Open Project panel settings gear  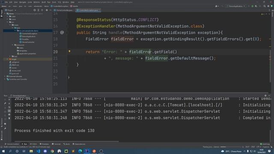tap(47, 10)
